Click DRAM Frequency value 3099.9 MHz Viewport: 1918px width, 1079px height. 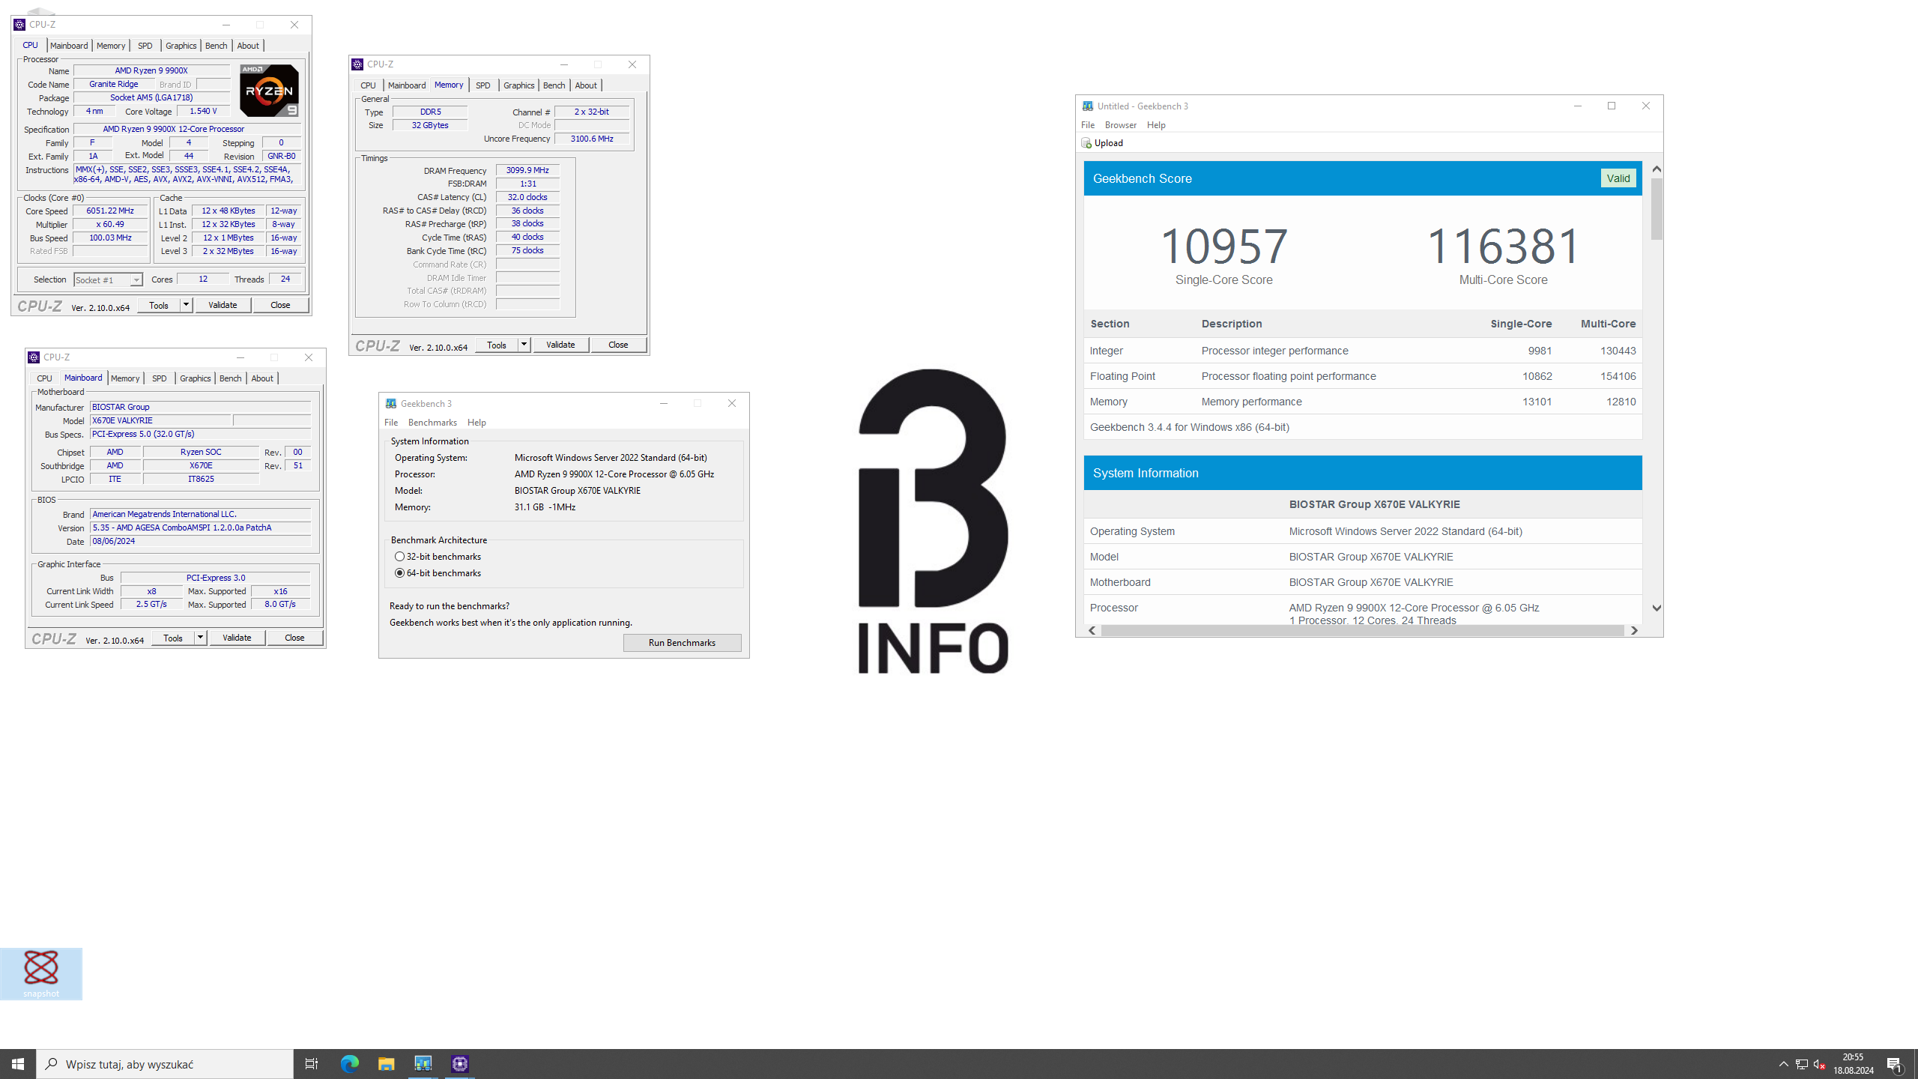[x=527, y=171]
